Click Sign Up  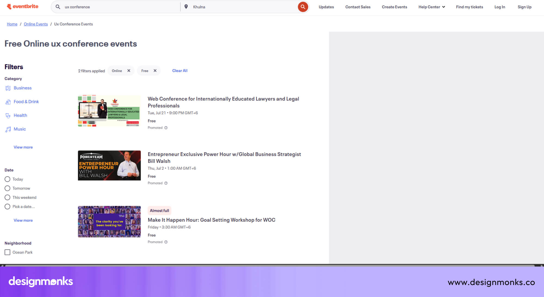524,7
